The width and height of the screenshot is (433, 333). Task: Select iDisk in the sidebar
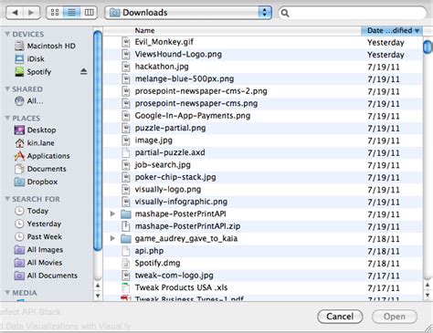29,58
